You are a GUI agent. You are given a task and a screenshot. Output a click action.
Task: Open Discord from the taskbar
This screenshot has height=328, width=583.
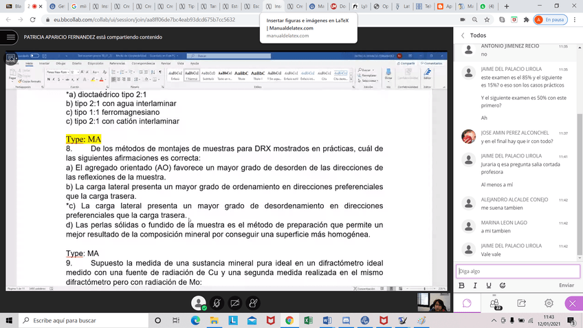346,320
